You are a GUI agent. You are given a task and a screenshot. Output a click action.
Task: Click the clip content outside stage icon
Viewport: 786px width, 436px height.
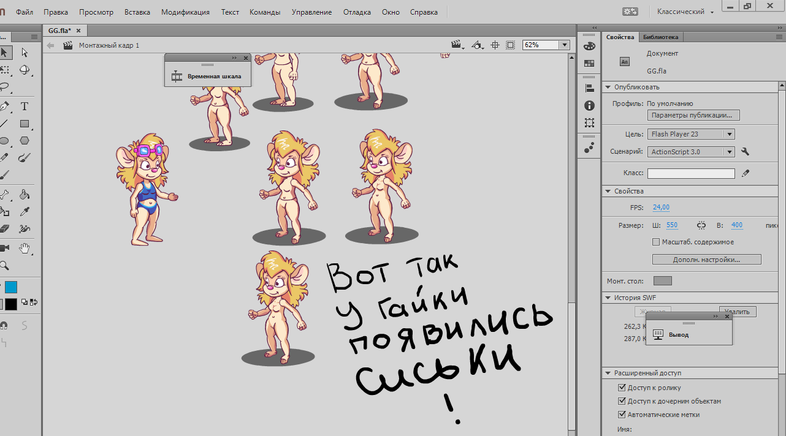pyautogui.click(x=510, y=45)
